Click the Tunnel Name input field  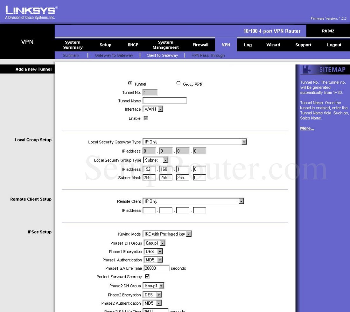[x=165, y=101]
